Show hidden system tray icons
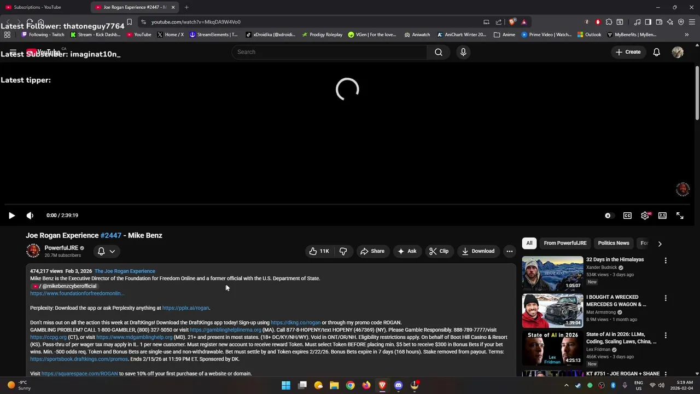This screenshot has height=394, width=700. 566,385
